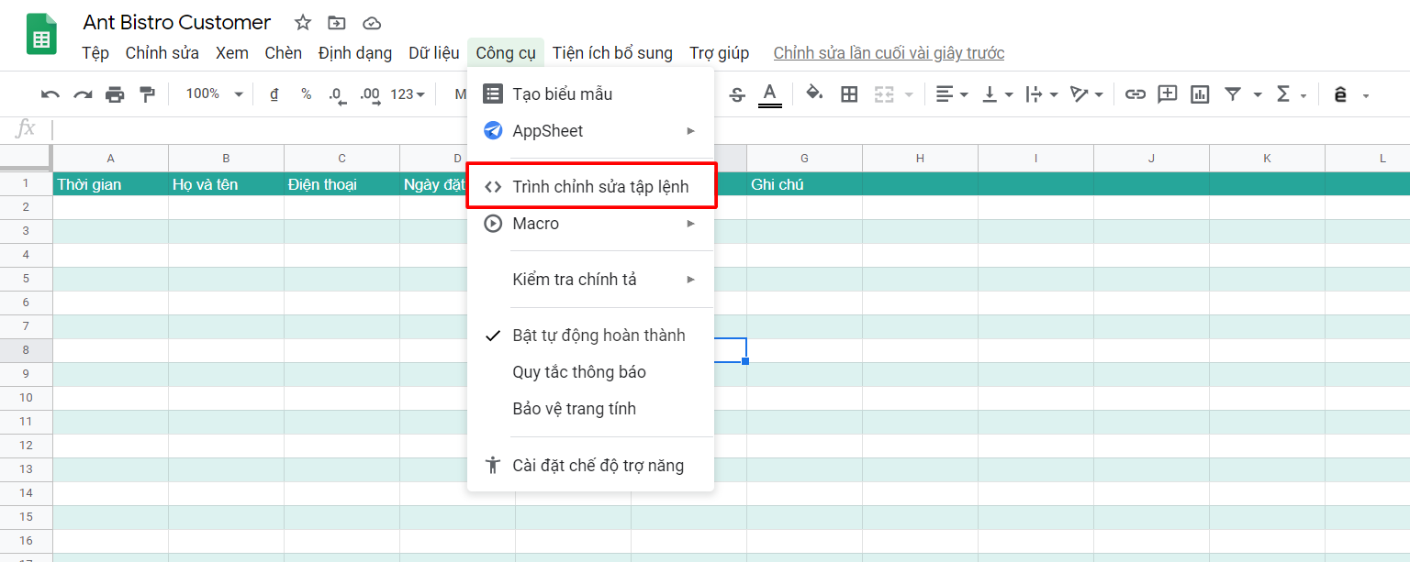
Task: Open the text color picker
Action: 769,94
